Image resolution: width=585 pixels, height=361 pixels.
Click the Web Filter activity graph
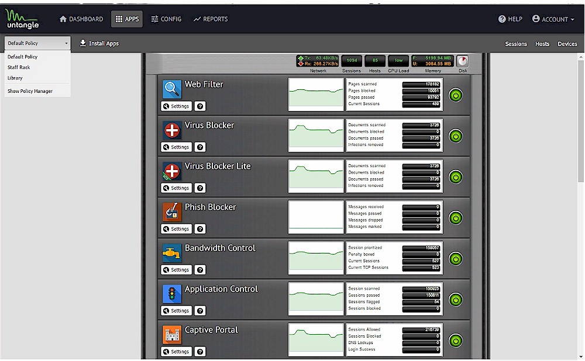[316, 94]
